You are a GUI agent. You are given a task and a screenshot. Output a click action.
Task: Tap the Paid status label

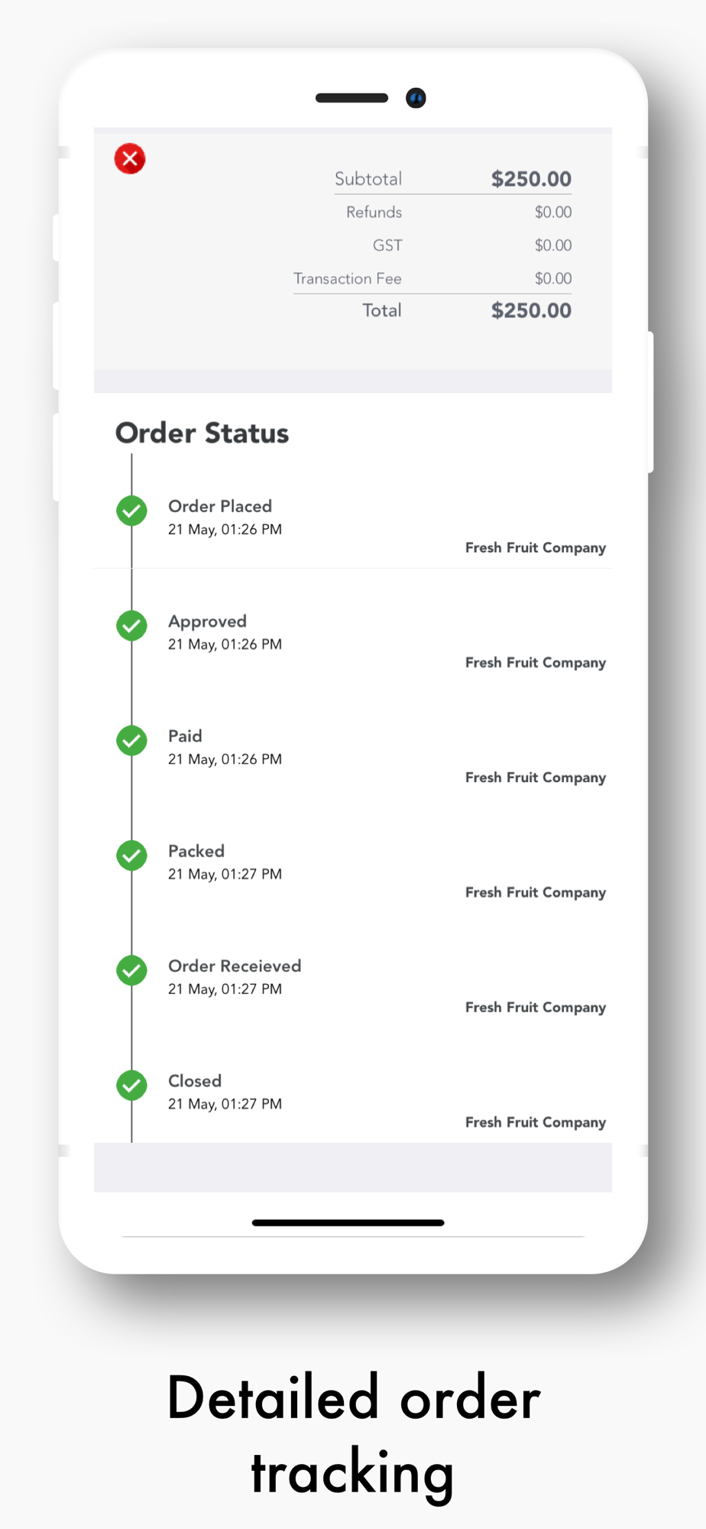185,736
